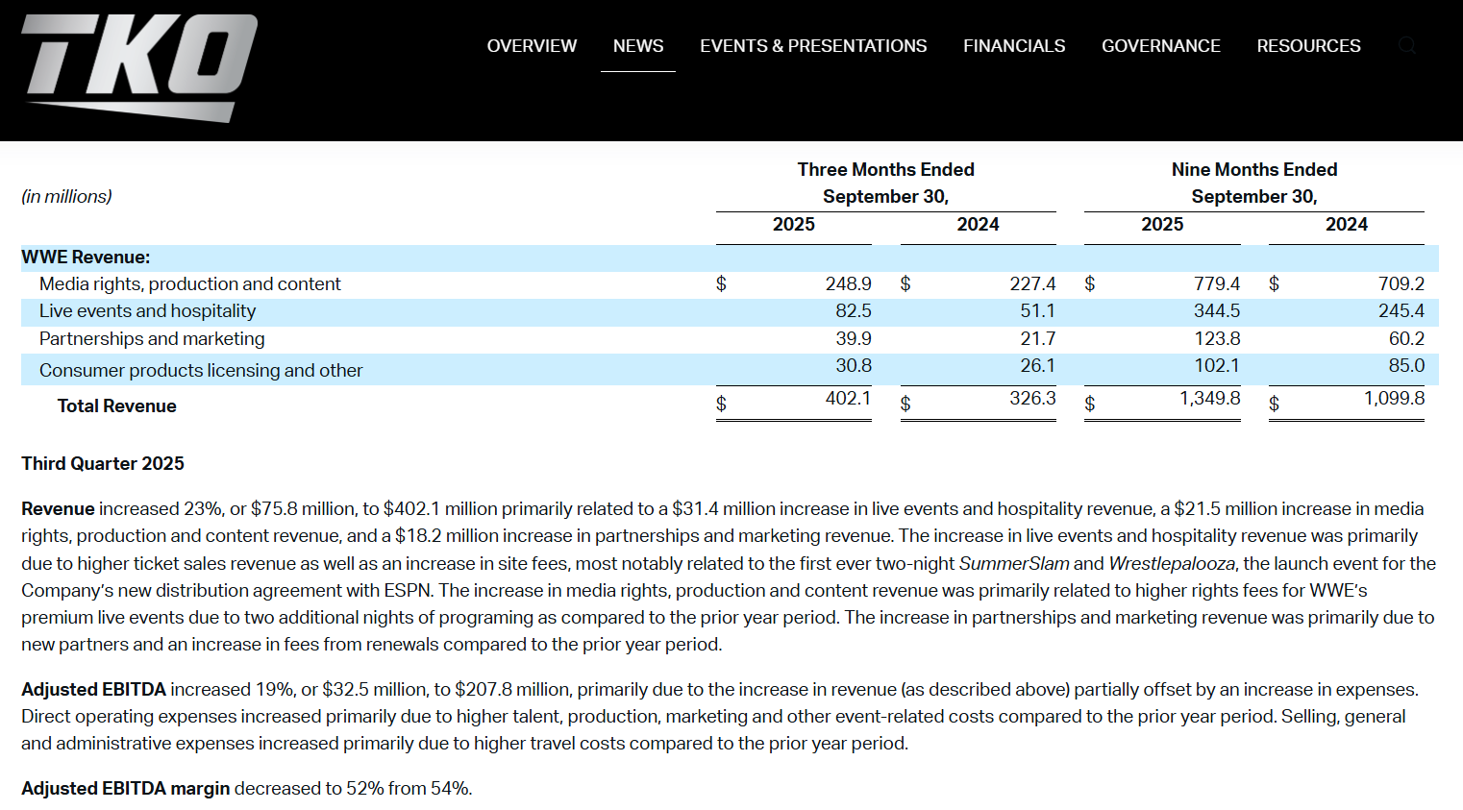Open the Overview navigation item
The height and width of the screenshot is (810, 1463).
532,46
